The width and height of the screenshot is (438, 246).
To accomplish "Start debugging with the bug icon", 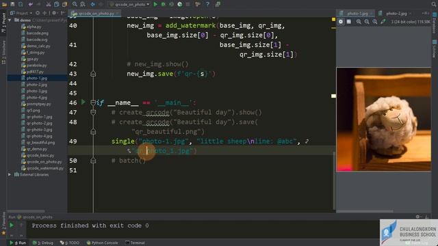I will pyautogui.click(x=164, y=4).
